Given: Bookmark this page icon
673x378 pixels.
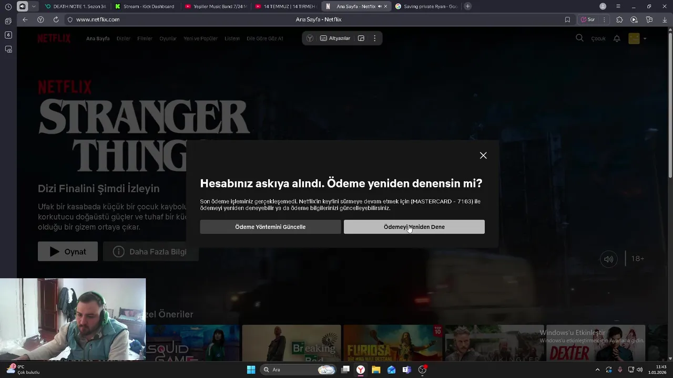Looking at the screenshot, I should (x=567, y=19).
